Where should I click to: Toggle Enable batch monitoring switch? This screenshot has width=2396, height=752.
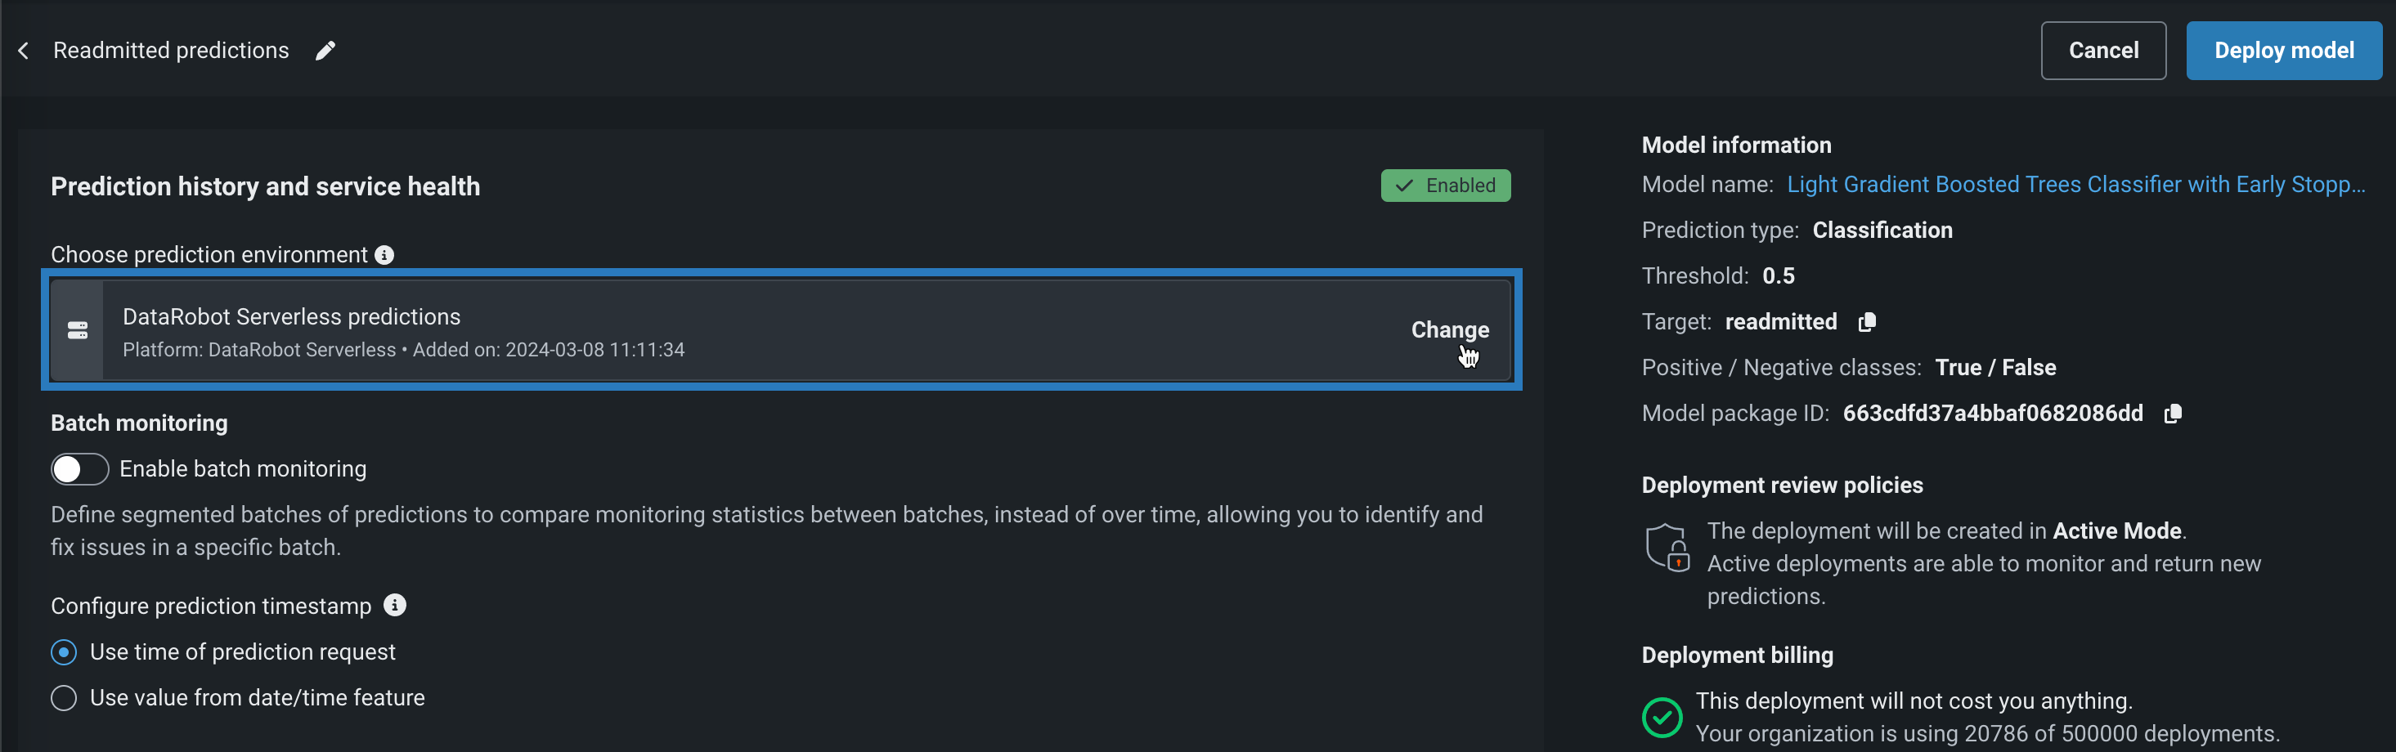(x=80, y=469)
